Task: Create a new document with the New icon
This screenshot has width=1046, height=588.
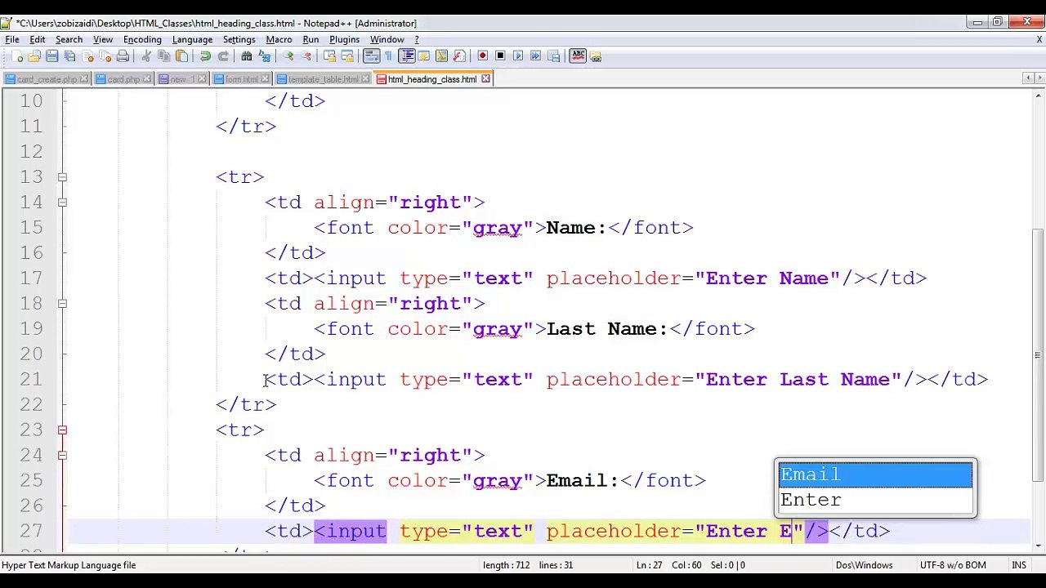Action: pyautogui.click(x=18, y=56)
